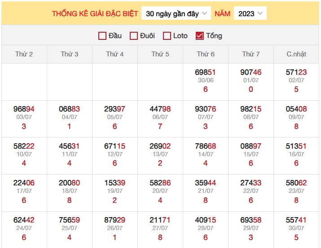This screenshot has width=321, height=248.
Task: Select result 62442 dated 24/07
Action: coord(24,220)
